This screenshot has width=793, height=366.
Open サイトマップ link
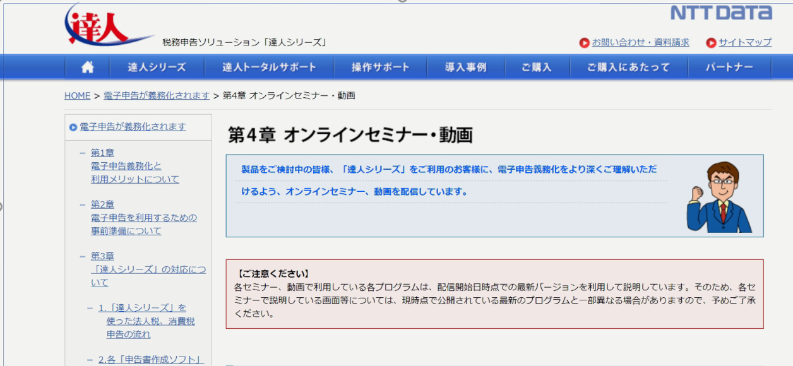745,42
